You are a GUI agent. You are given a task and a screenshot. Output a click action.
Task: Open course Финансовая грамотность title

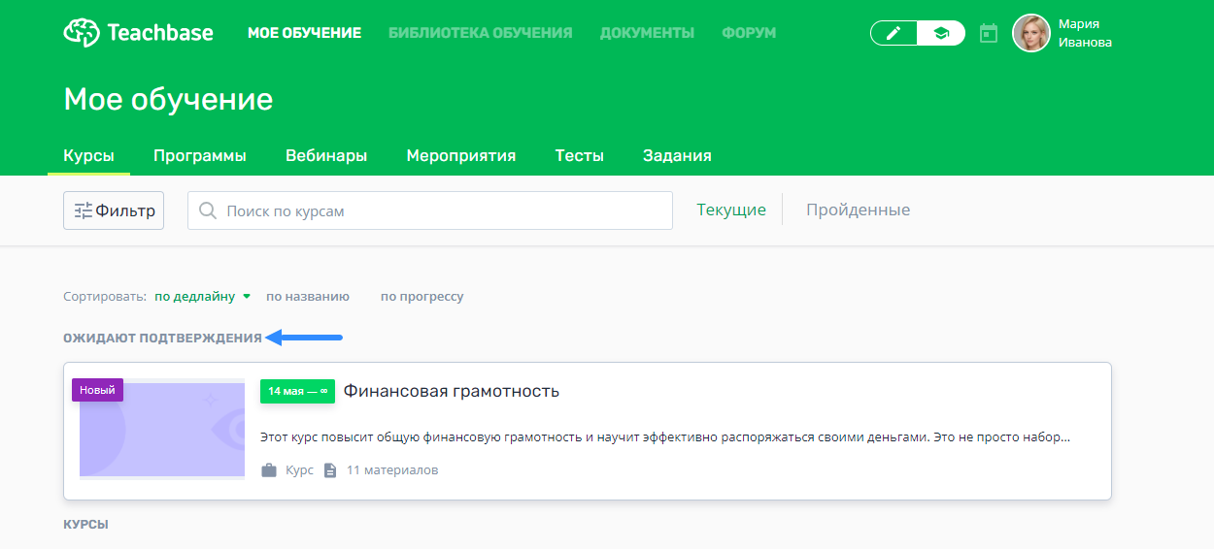(x=452, y=391)
